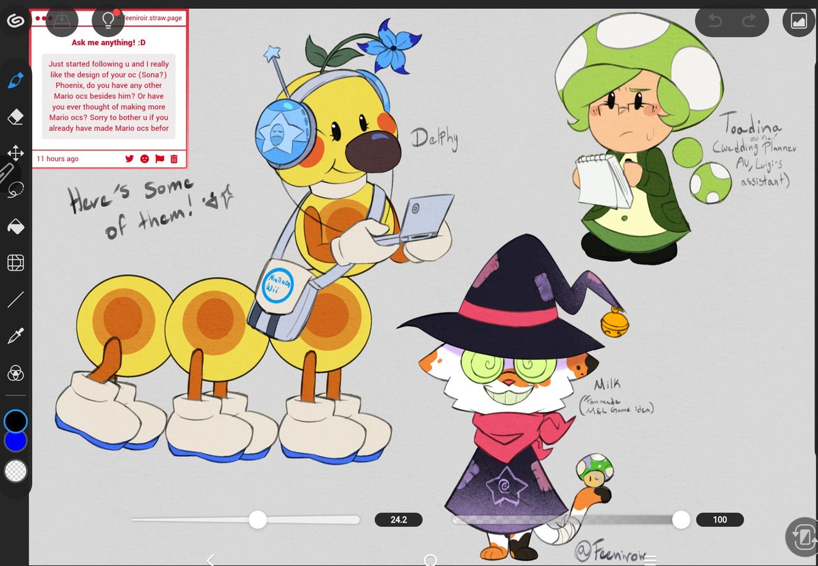
Task: Open the color harmony circles tool
Action: coord(15,373)
